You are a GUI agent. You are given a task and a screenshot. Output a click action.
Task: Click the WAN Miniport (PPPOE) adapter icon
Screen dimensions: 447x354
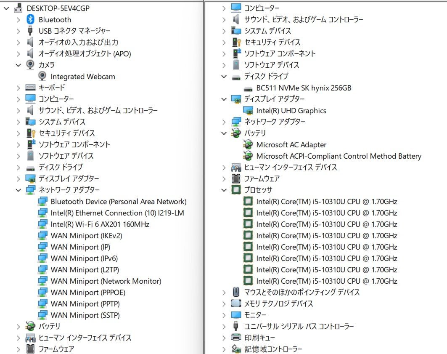click(42, 293)
